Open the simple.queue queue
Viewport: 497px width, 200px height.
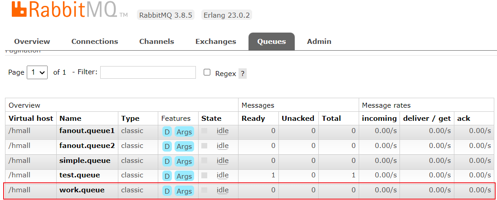(85, 161)
